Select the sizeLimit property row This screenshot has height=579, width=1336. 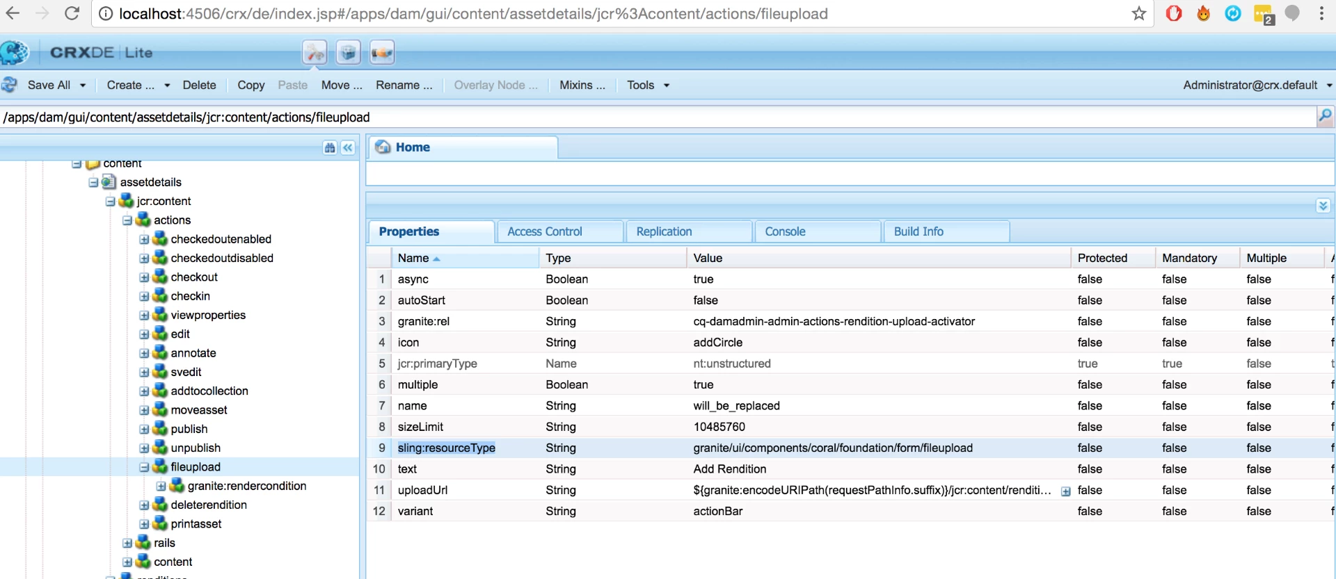pyautogui.click(x=850, y=427)
